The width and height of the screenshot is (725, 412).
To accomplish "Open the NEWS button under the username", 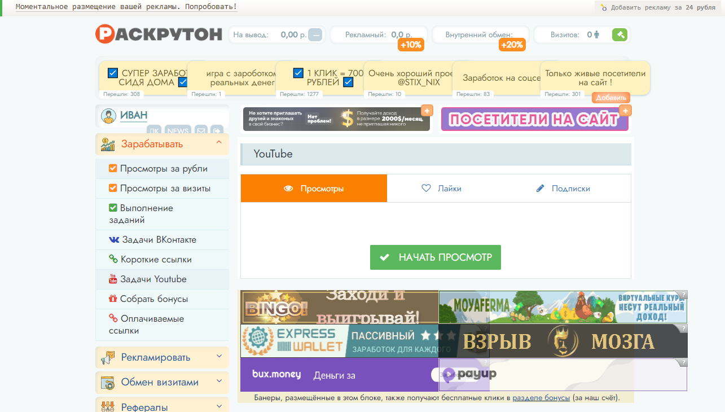I will click(x=178, y=131).
